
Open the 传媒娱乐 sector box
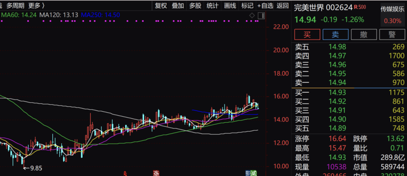click(x=392, y=14)
